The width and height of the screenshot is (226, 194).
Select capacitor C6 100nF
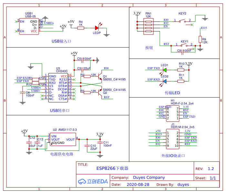click(x=23, y=92)
